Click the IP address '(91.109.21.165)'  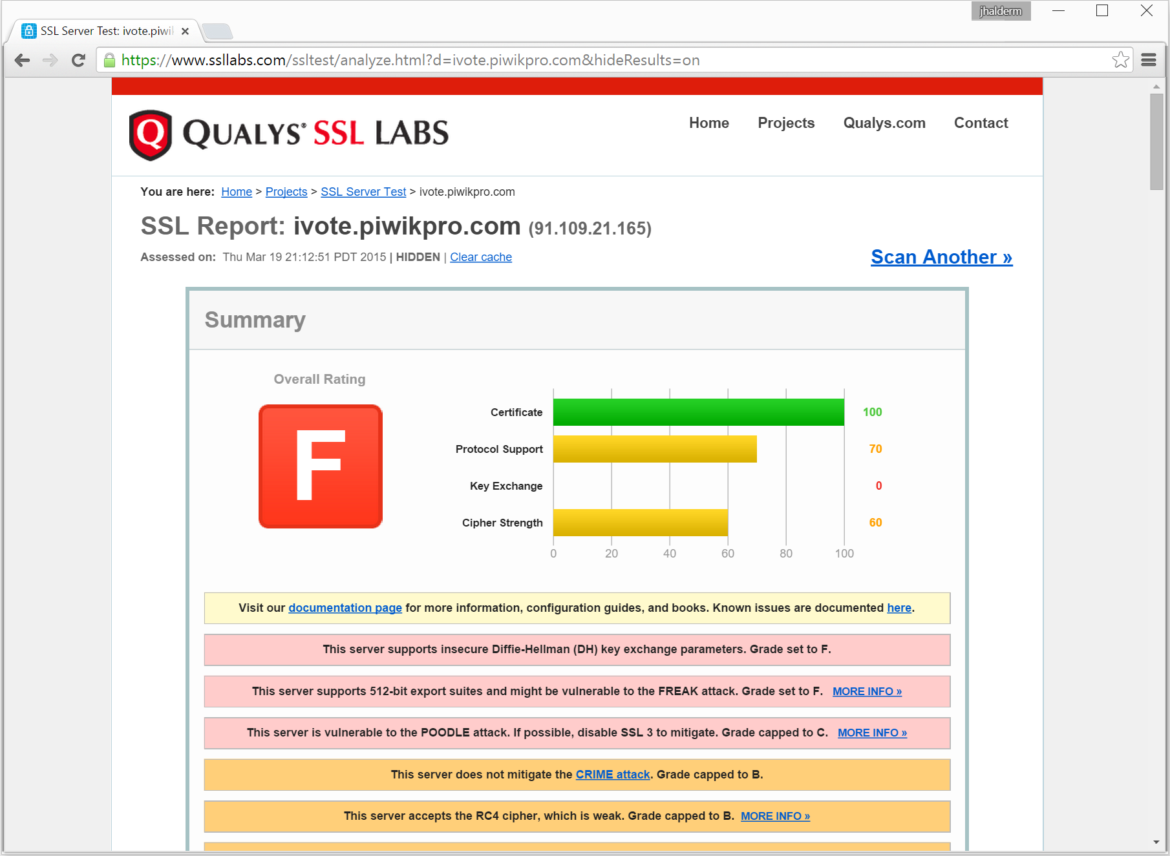tap(590, 228)
